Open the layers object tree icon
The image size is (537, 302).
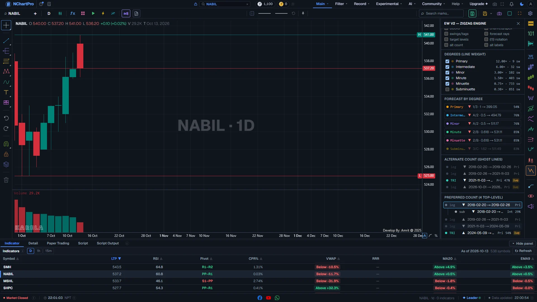(6, 164)
